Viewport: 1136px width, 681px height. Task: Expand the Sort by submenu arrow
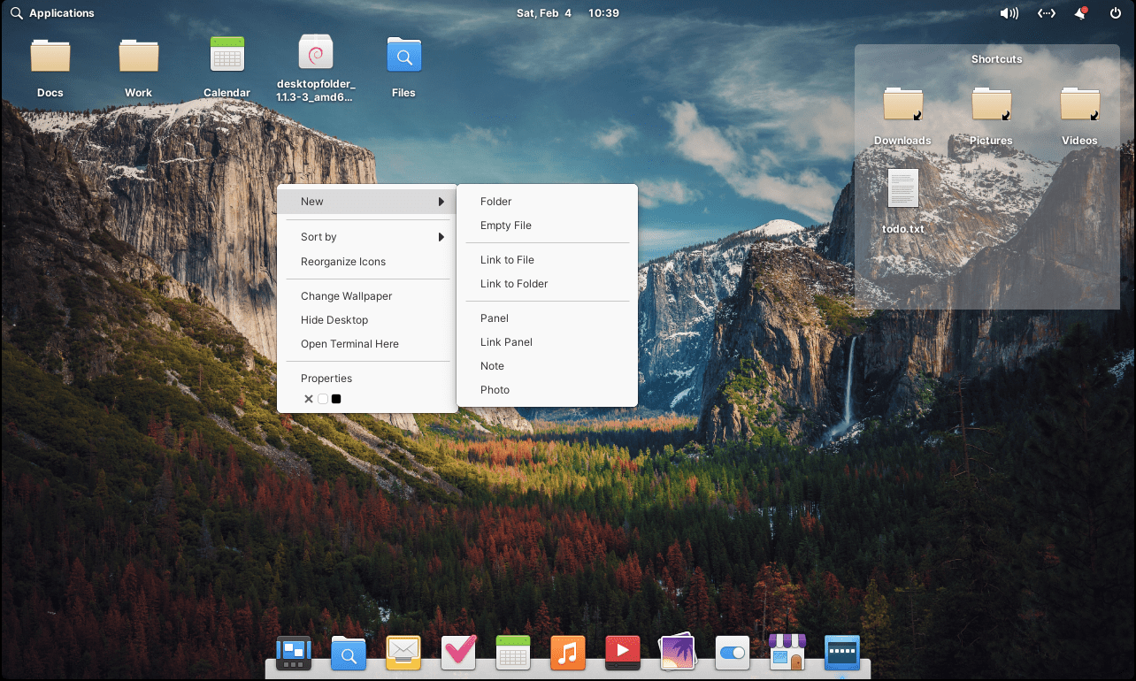coord(441,237)
